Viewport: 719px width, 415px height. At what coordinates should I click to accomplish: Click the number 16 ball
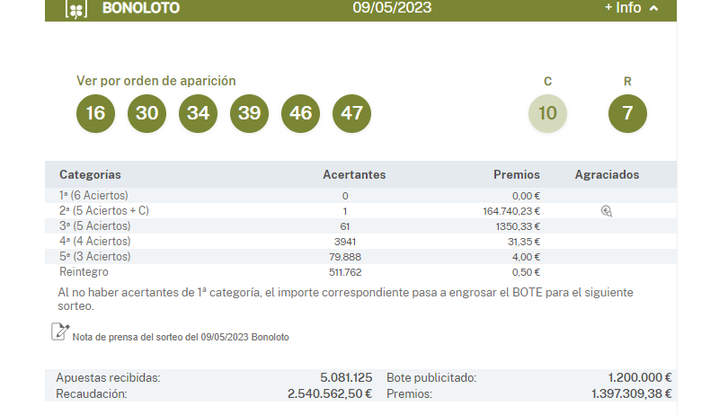click(95, 113)
